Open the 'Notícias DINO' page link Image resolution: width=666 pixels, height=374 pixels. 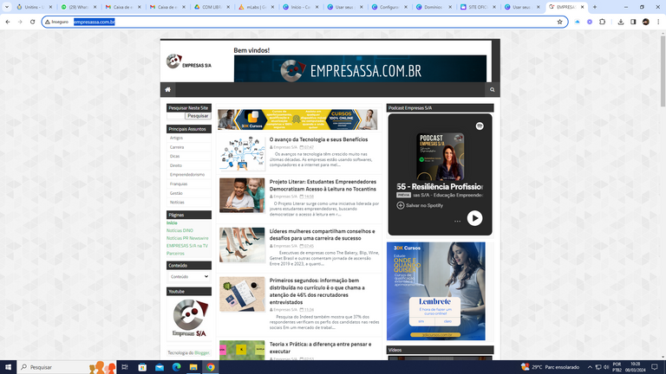[x=180, y=230]
